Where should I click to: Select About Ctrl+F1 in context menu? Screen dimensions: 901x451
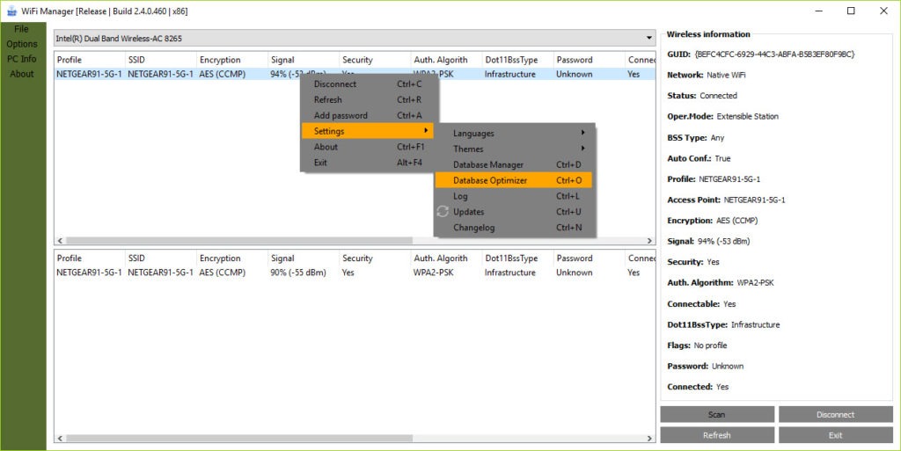(368, 147)
